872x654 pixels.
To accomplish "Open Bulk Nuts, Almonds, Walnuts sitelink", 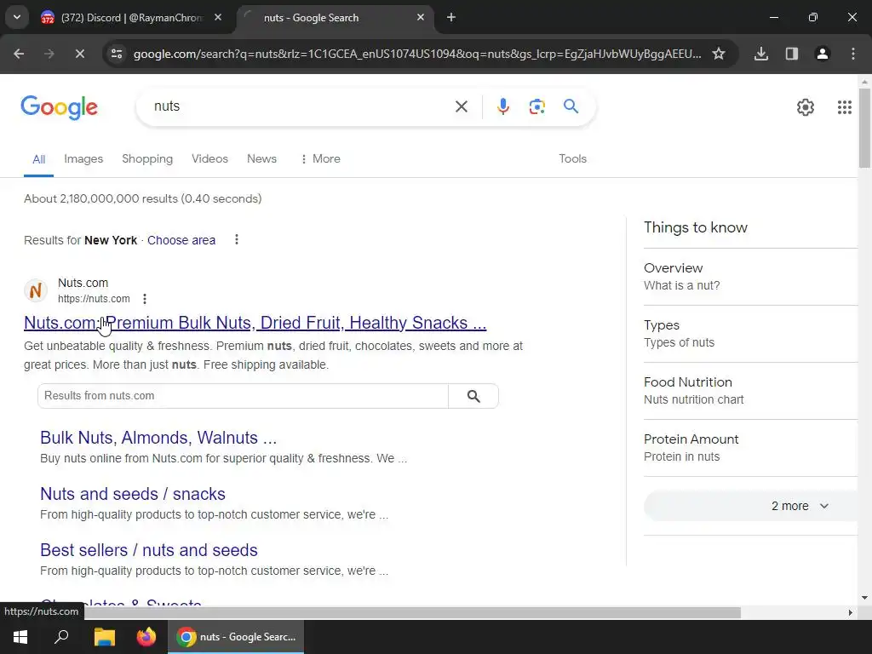I will pyautogui.click(x=158, y=439).
